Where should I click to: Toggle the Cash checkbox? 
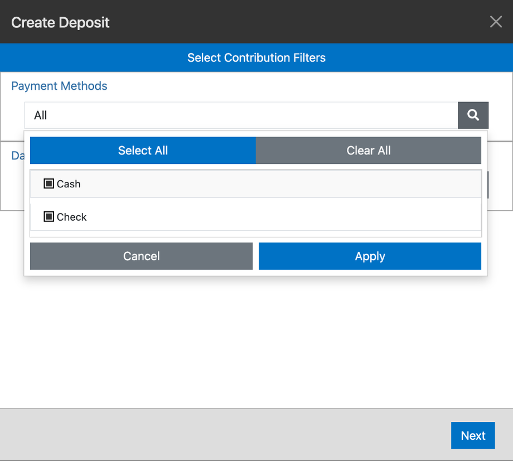(49, 183)
